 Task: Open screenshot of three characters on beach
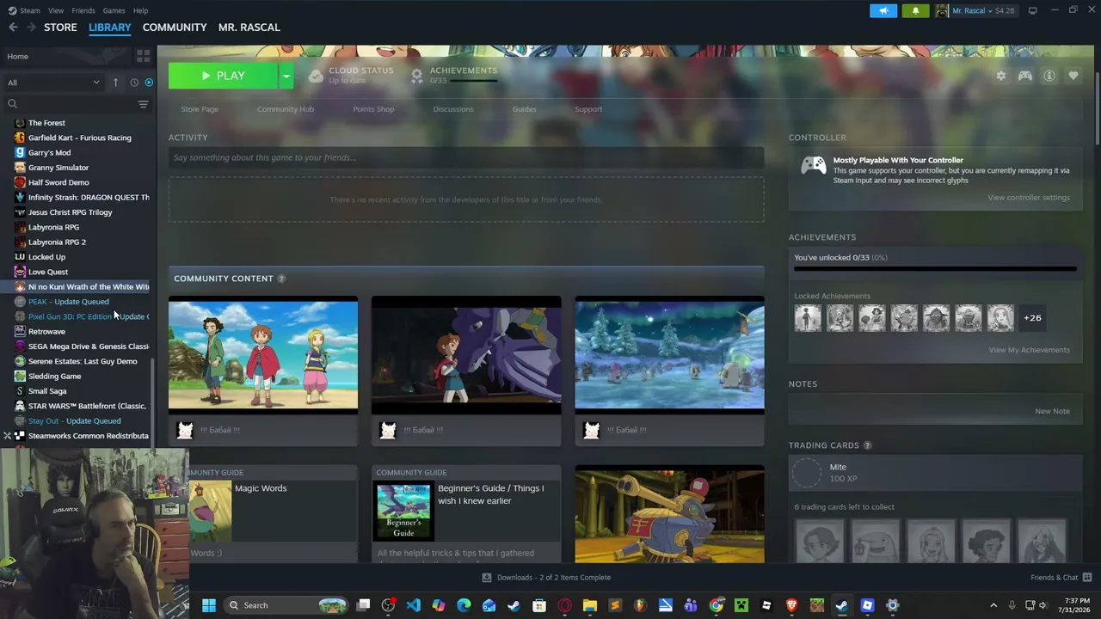(263, 356)
